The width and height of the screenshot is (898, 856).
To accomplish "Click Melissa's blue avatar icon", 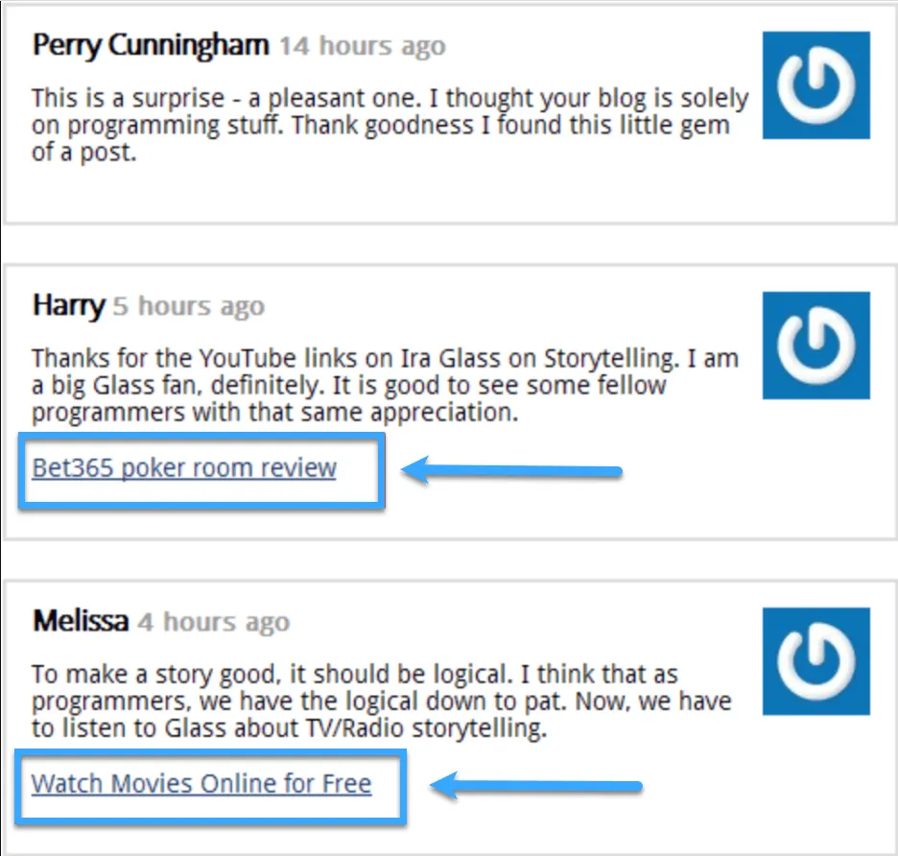I will pos(815,660).
